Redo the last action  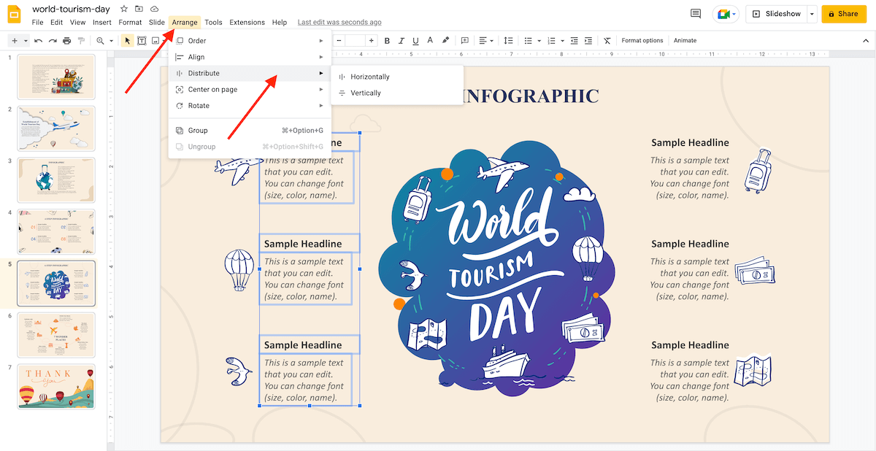pos(53,41)
